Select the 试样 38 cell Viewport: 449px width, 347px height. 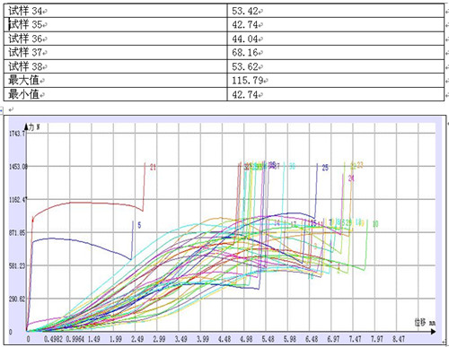click(116, 66)
